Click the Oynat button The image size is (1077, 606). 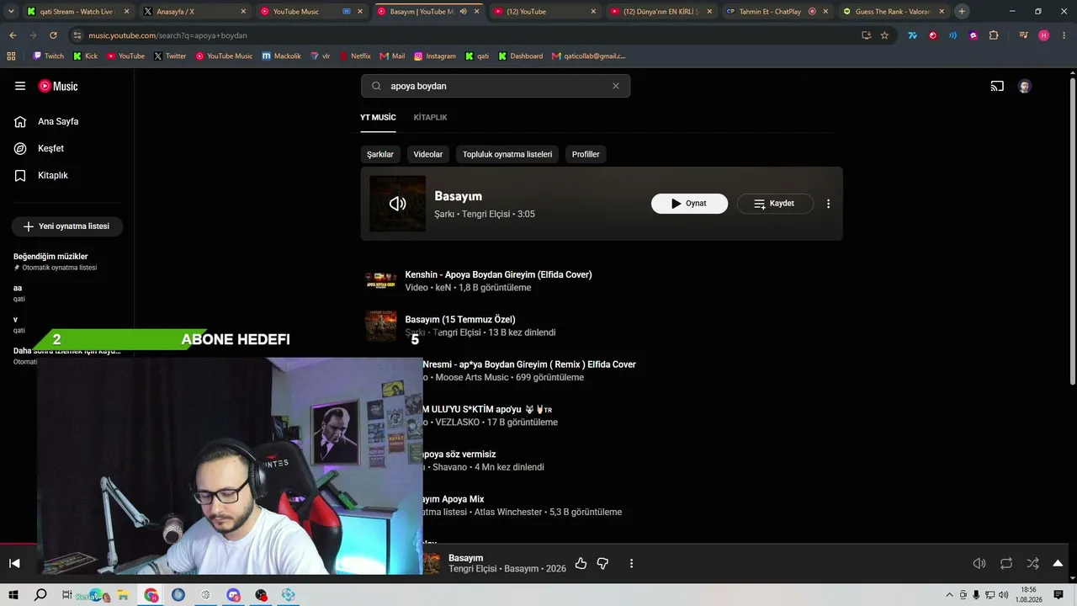pyautogui.click(x=689, y=204)
